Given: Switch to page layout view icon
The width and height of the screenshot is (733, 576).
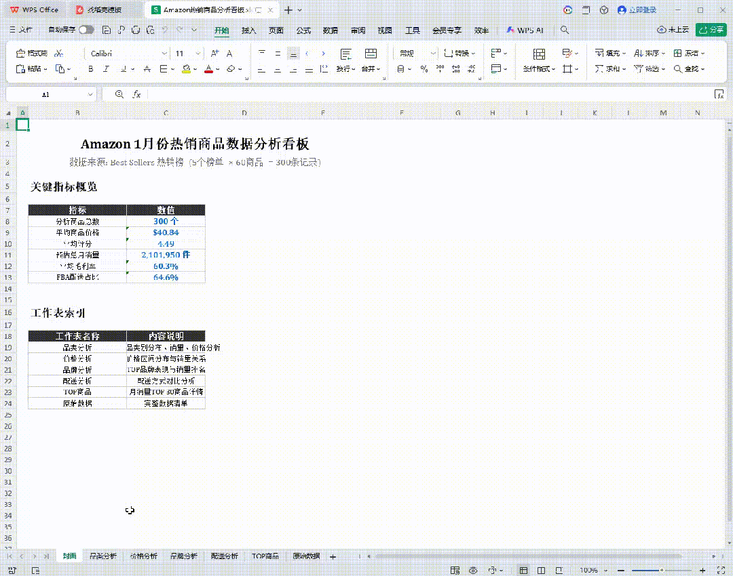Looking at the screenshot, I should pyautogui.click(x=542, y=571).
